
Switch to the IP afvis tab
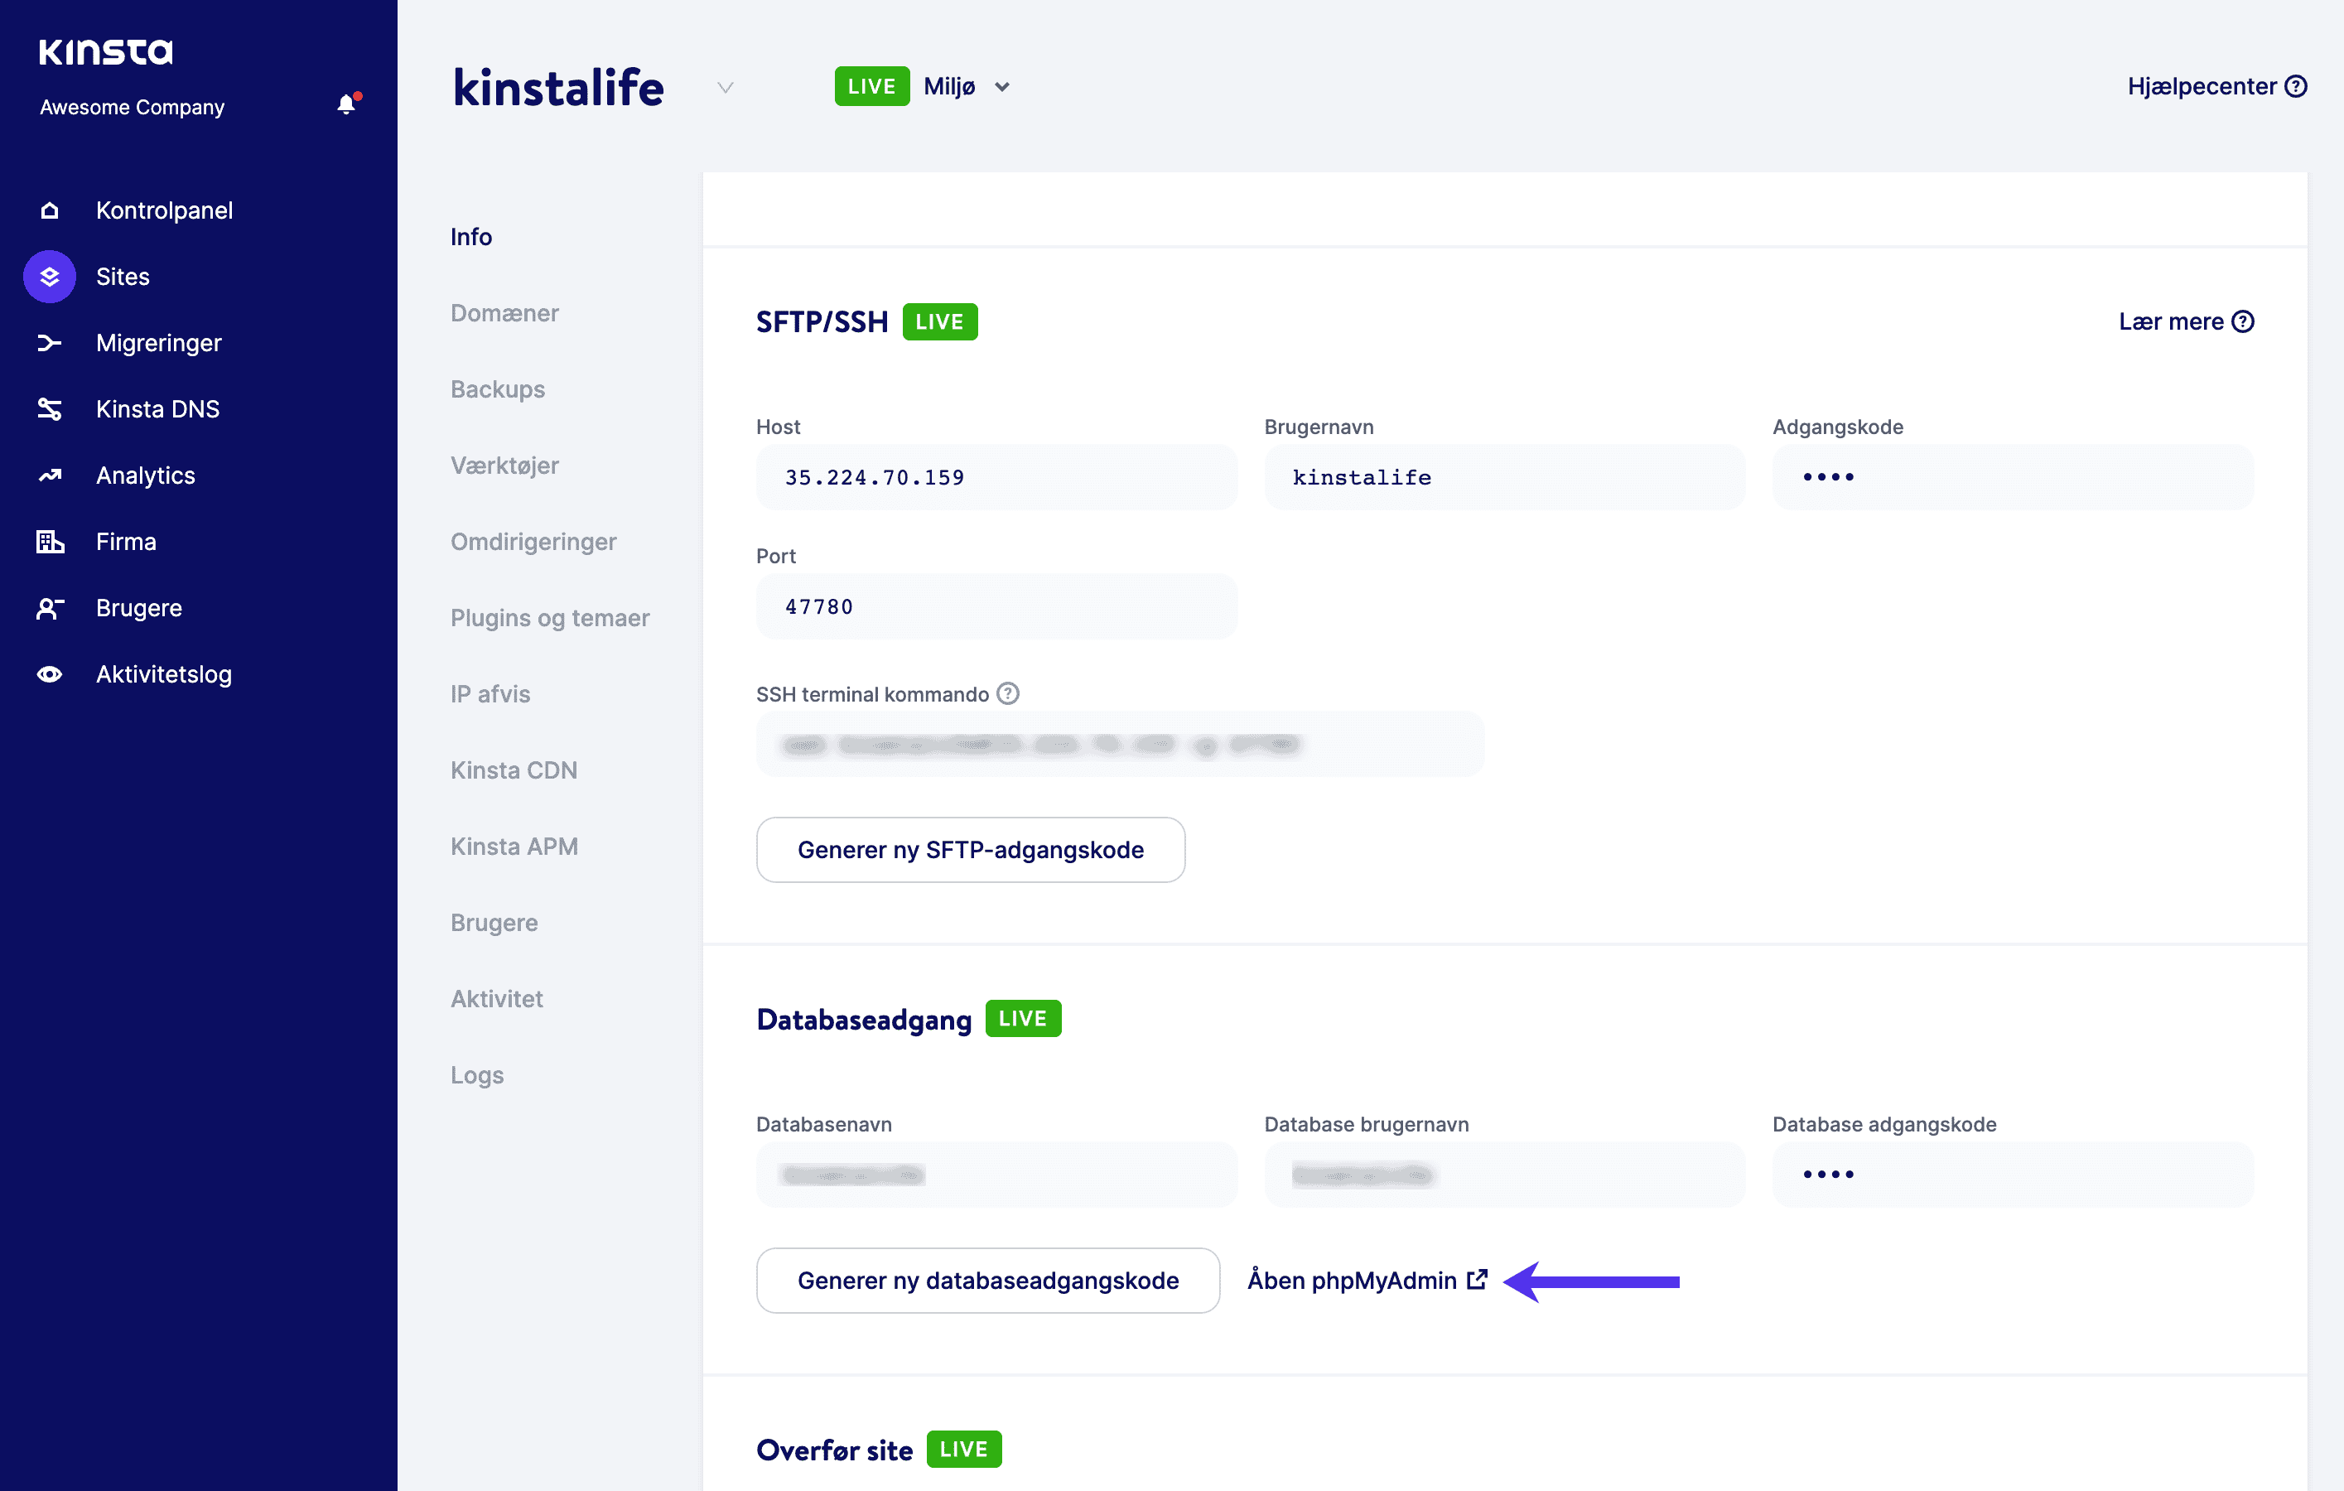(490, 693)
